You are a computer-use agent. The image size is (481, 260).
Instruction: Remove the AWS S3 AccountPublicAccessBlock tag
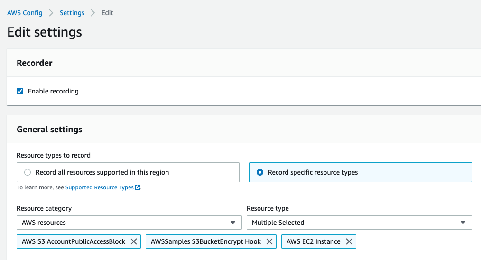(134, 242)
